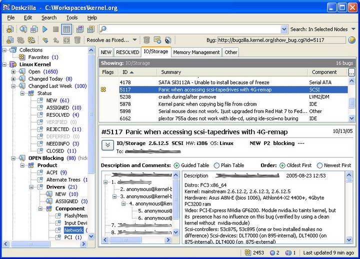
Task: Click the gray stop square toolbar icon
Action: 55,29
